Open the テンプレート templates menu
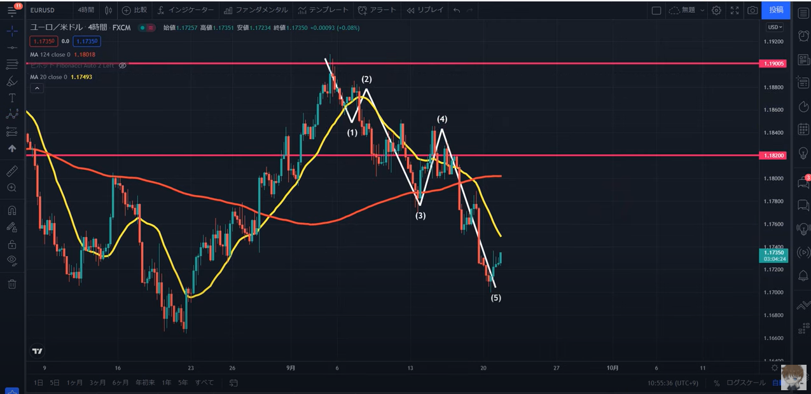This screenshot has height=394, width=811. coord(323,10)
